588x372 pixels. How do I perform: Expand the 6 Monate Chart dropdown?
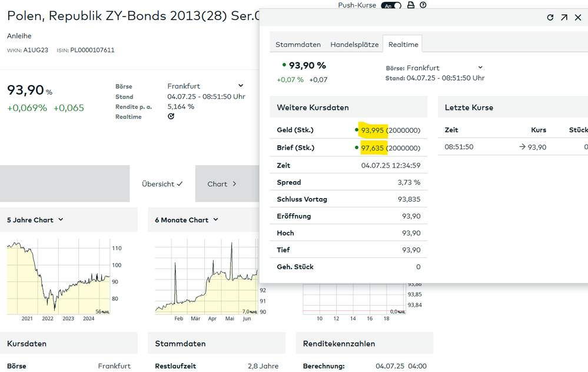pos(215,220)
